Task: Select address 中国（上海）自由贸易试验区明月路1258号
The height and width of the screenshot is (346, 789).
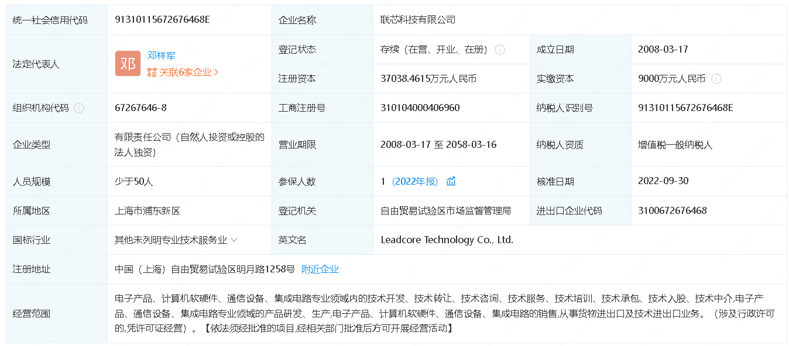Action: tap(205, 269)
